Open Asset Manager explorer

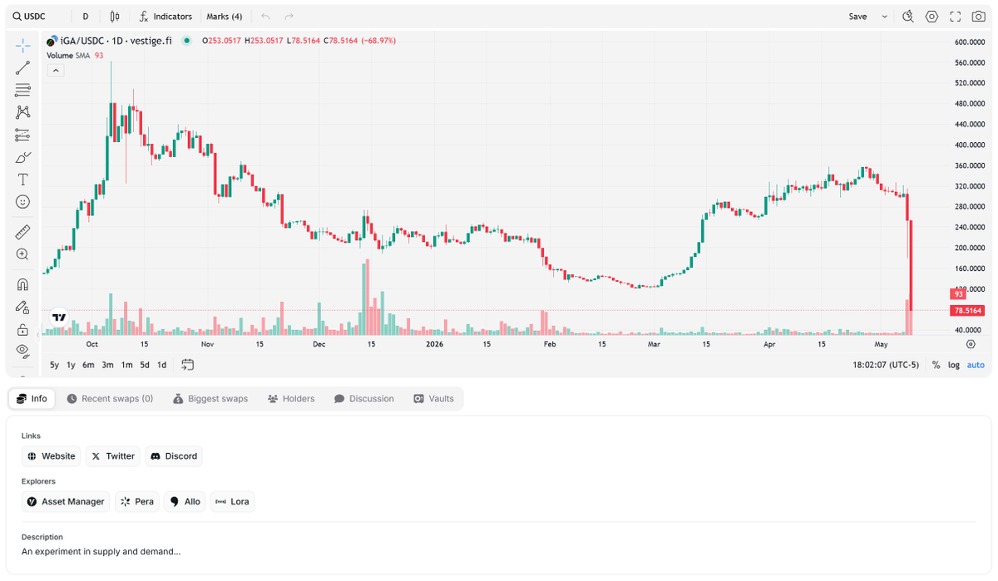pyautogui.click(x=66, y=502)
